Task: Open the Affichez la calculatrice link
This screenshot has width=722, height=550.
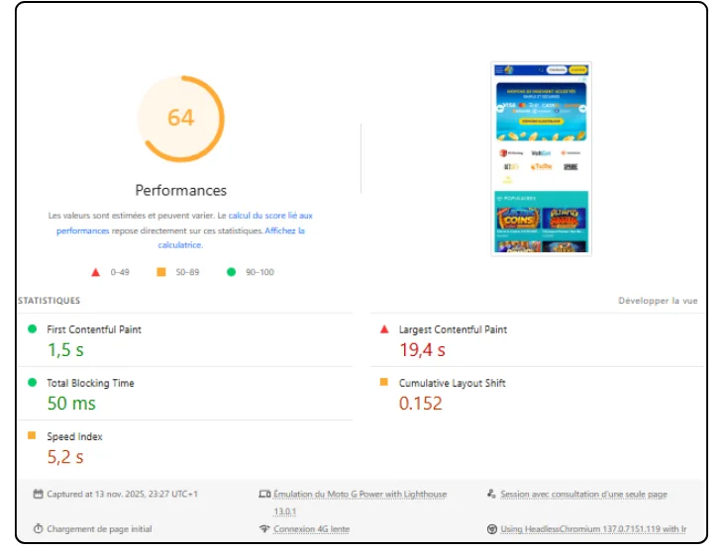Action: 284,230
